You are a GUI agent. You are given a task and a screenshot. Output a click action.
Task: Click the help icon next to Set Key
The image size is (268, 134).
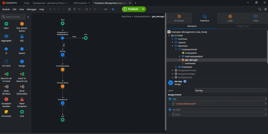tap(185, 81)
